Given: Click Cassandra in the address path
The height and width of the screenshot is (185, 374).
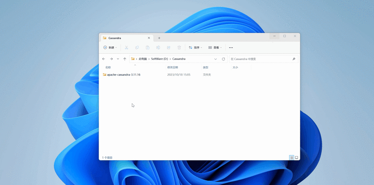Looking at the screenshot, I should 179,59.
